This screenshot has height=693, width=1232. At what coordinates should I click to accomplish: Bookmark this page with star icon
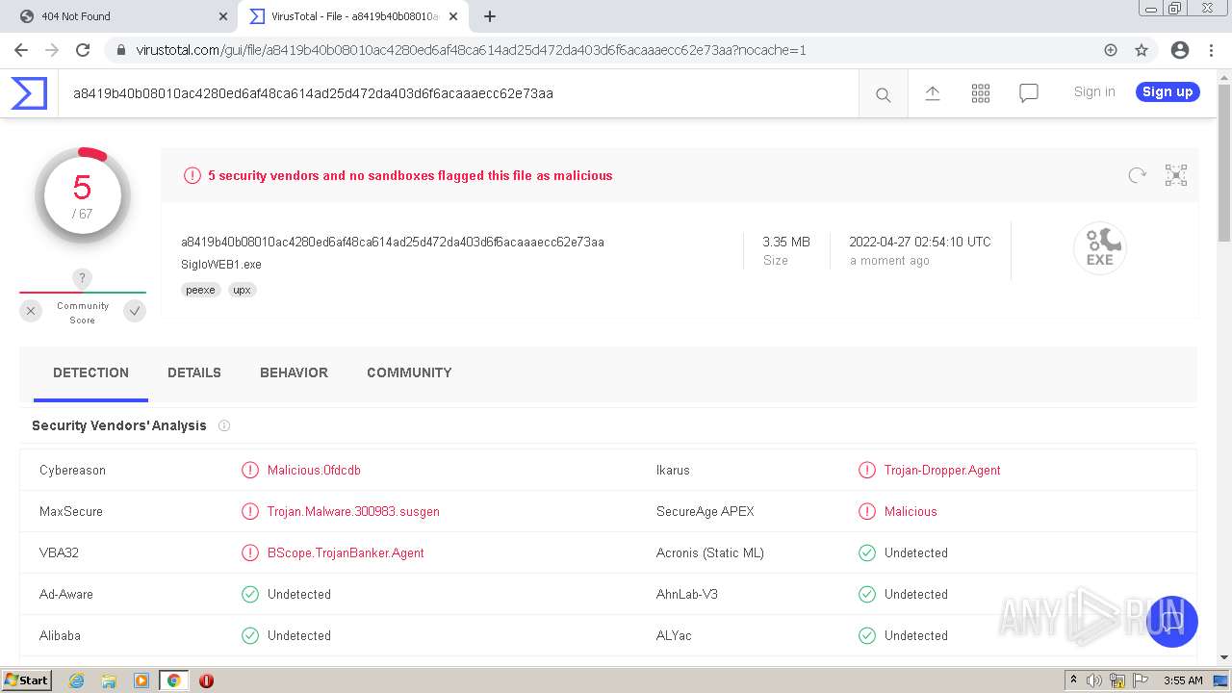coord(1142,50)
